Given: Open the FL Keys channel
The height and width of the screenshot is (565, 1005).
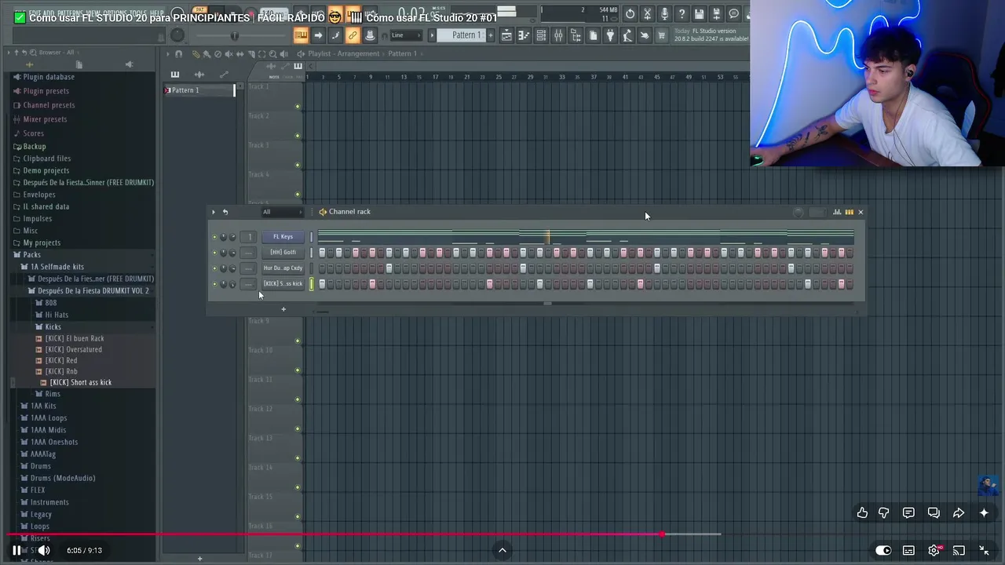Looking at the screenshot, I should pyautogui.click(x=283, y=236).
